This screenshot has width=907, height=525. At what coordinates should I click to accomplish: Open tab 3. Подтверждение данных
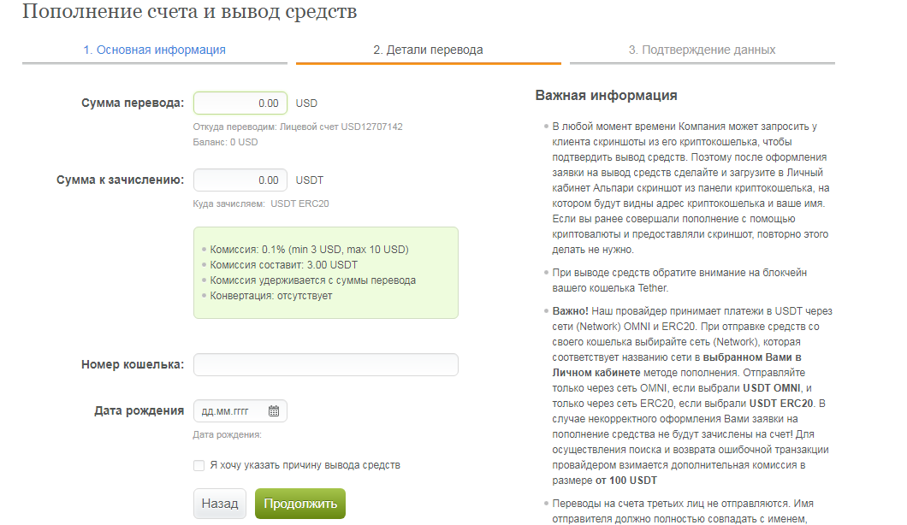click(x=702, y=50)
